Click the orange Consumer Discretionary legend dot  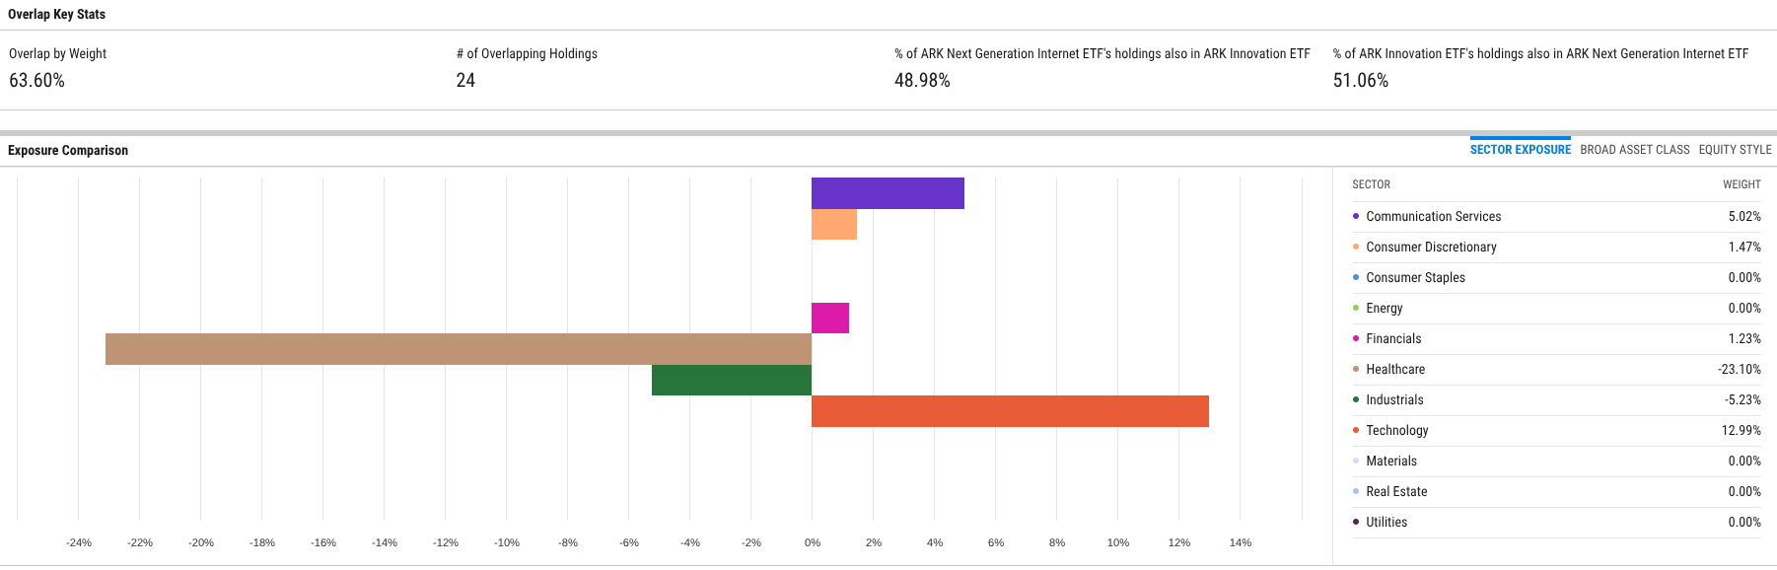tap(1356, 247)
